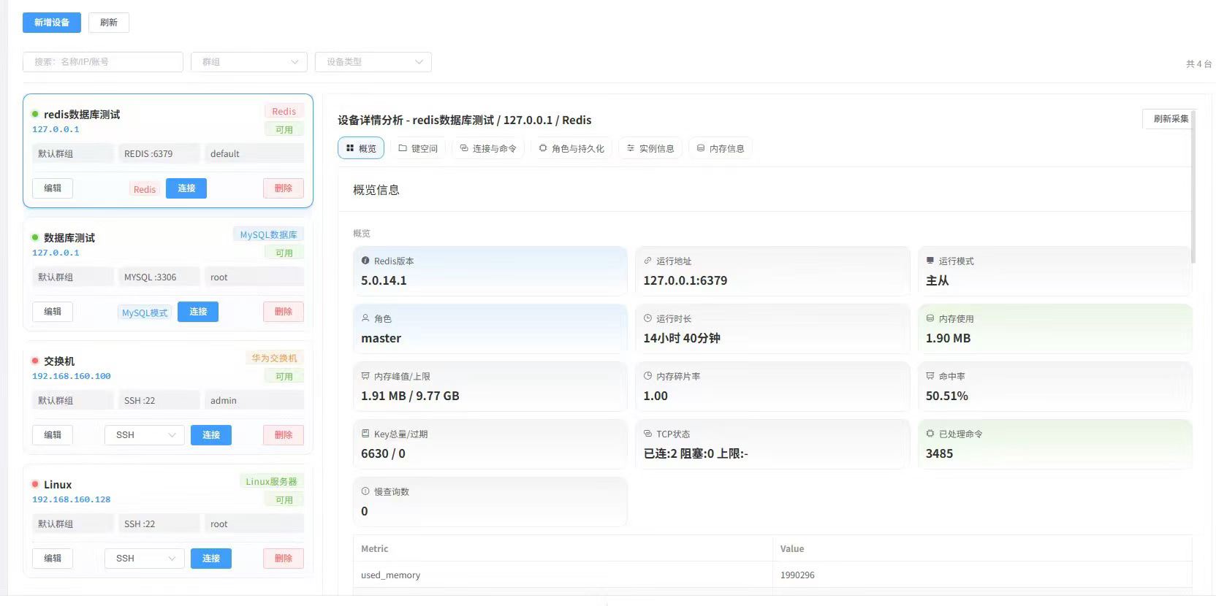Click the 内存使用 database icon
Screen dimensions: 1216x606
click(x=930, y=318)
